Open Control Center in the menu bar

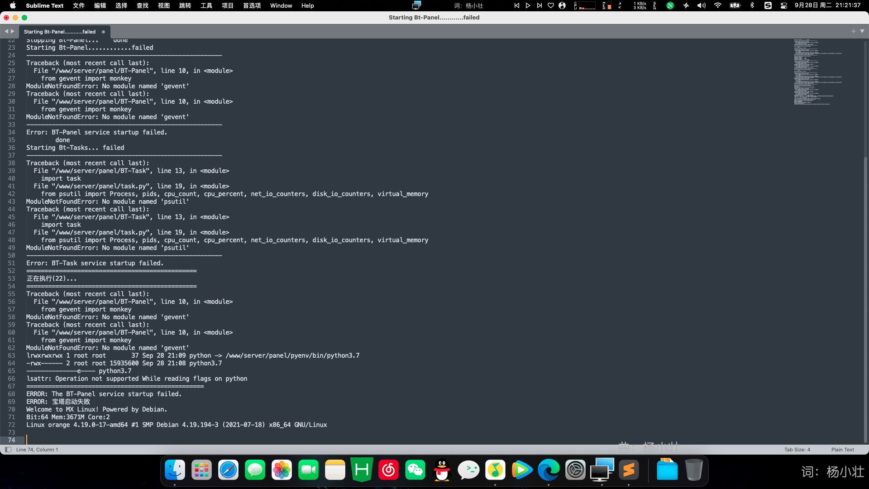[784, 5]
